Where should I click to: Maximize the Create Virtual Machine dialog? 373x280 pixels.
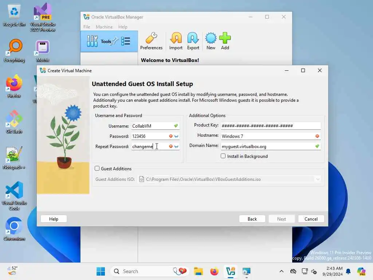(303, 70)
